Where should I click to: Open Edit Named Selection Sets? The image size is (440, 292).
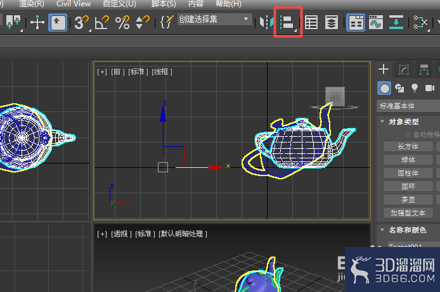tap(167, 22)
